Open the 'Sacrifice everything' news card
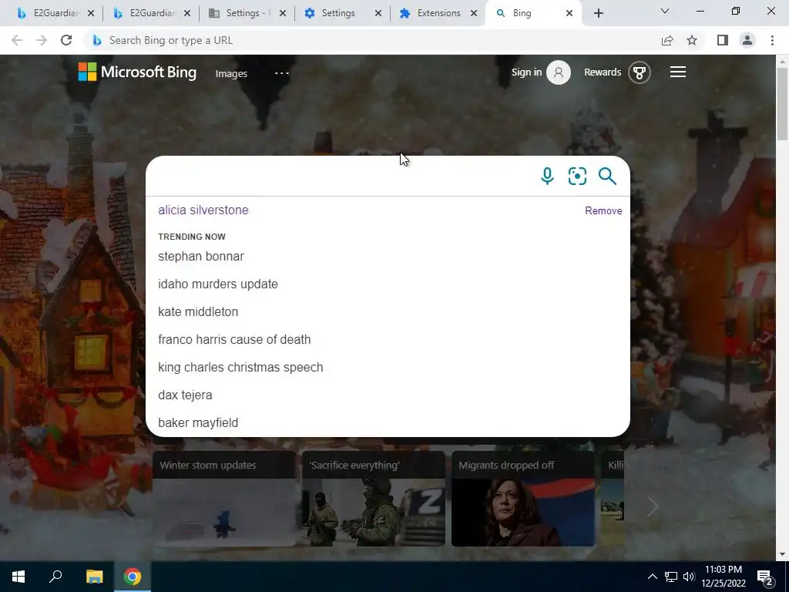789x592 pixels. pos(374,499)
